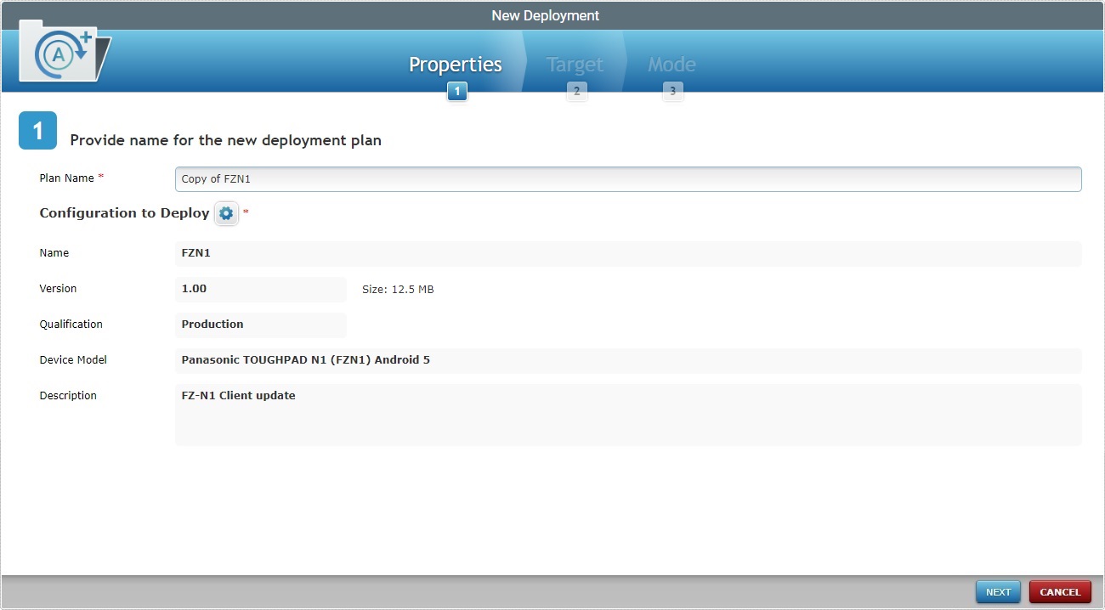1105x610 pixels.
Task: Select the Properties wizard step
Action: click(455, 64)
